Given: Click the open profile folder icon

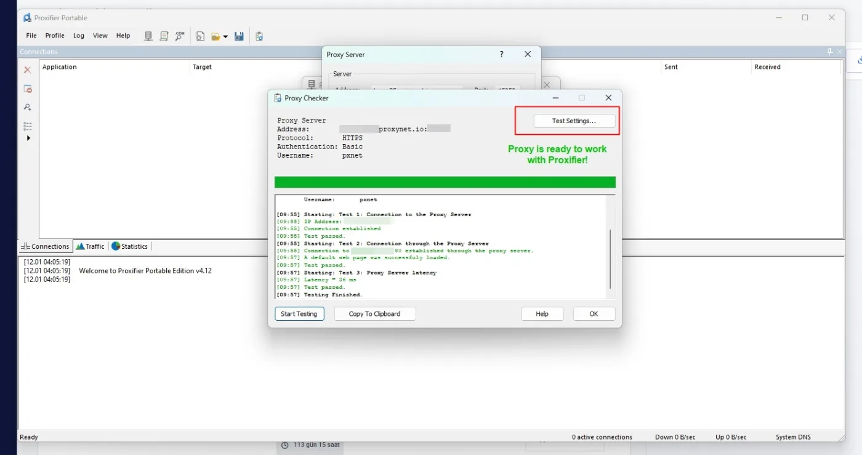Looking at the screenshot, I should coord(216,36).
